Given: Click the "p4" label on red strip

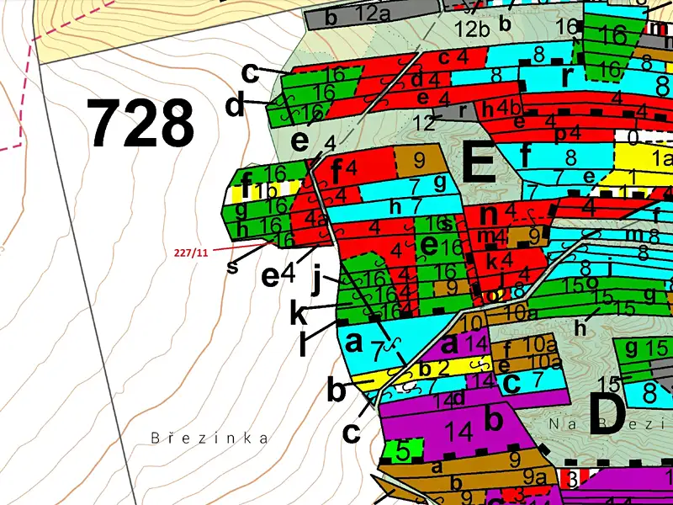Looking at the screenshot, I should (x=568, y=134).
